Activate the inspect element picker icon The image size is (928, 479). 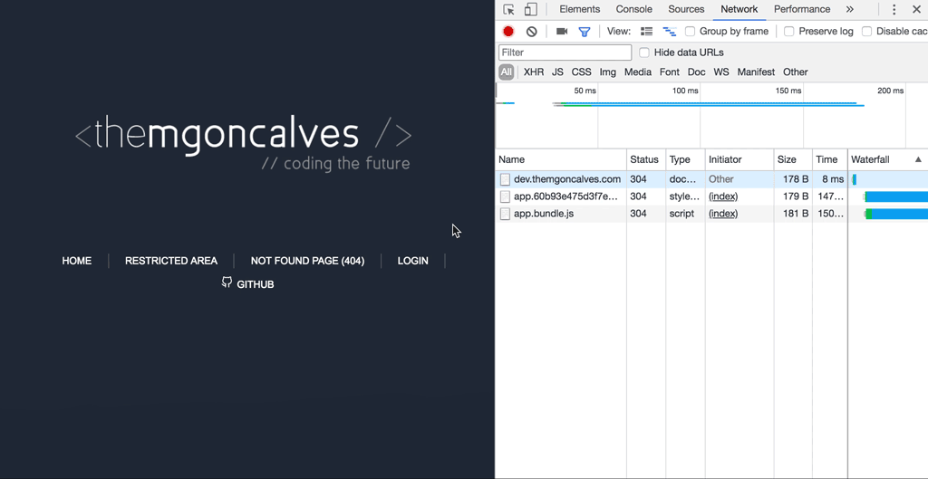509,9
